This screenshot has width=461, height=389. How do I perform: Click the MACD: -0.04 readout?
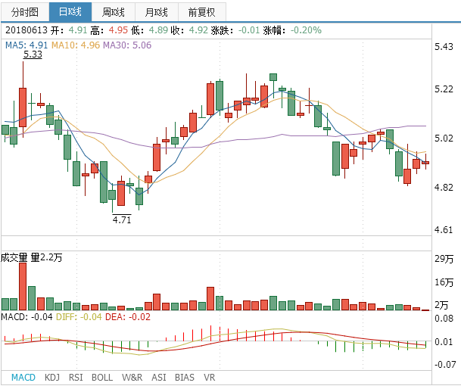tap(26, 317)
